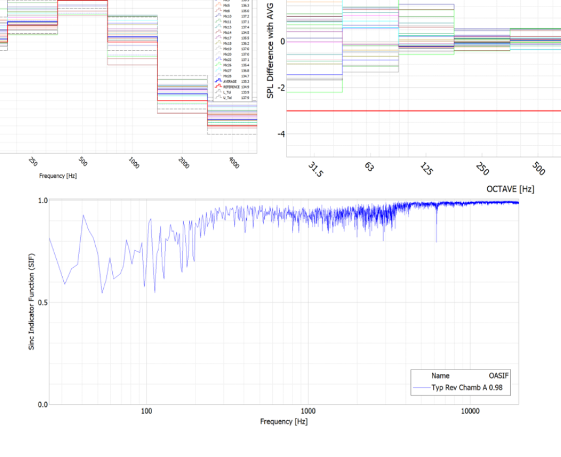Click the REFERENCE legend line icon
The image size is (561, 457).
(x=218, y=86)
